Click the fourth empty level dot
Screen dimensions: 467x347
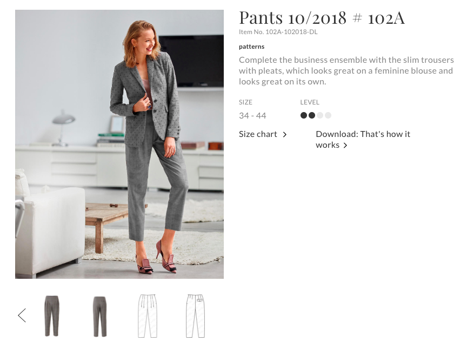328,115
